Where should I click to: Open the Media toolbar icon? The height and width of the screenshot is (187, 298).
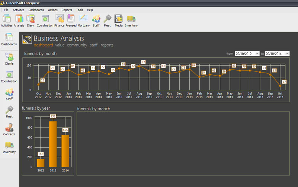[119, 21]
